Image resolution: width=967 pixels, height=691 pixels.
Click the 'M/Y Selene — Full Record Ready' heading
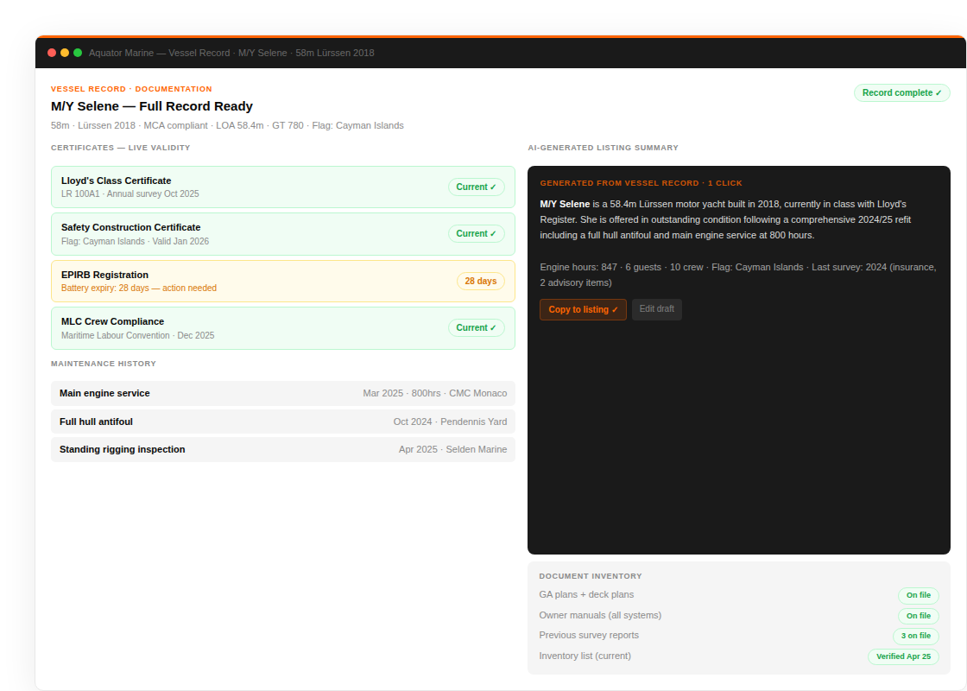click(152, 106)
